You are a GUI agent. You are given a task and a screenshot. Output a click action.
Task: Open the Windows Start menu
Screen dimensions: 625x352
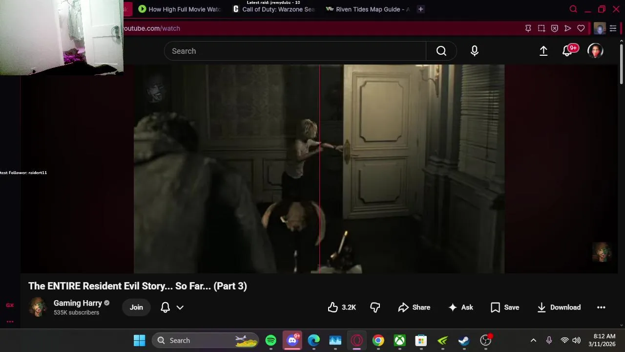(x=139, y=340)
